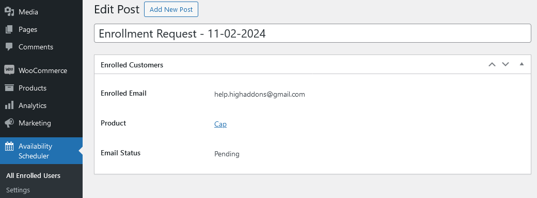Screen dimensions: 537x198
Task: Click the Products archive box icon
Action: point(9,88)
